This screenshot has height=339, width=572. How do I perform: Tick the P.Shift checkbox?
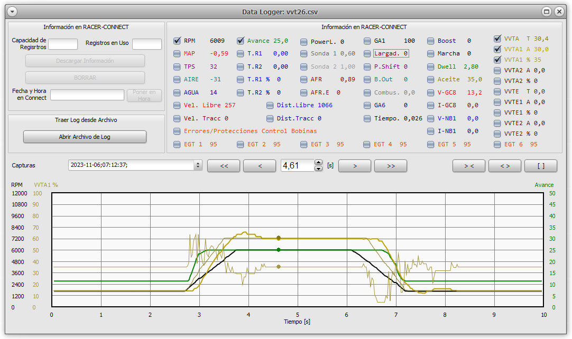click(367, 67)
